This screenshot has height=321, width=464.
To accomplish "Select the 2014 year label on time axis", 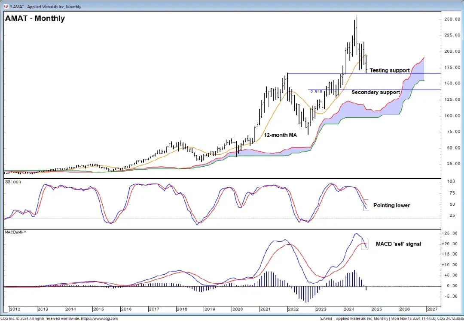I will pyautogui.click(x=70, y=309).
